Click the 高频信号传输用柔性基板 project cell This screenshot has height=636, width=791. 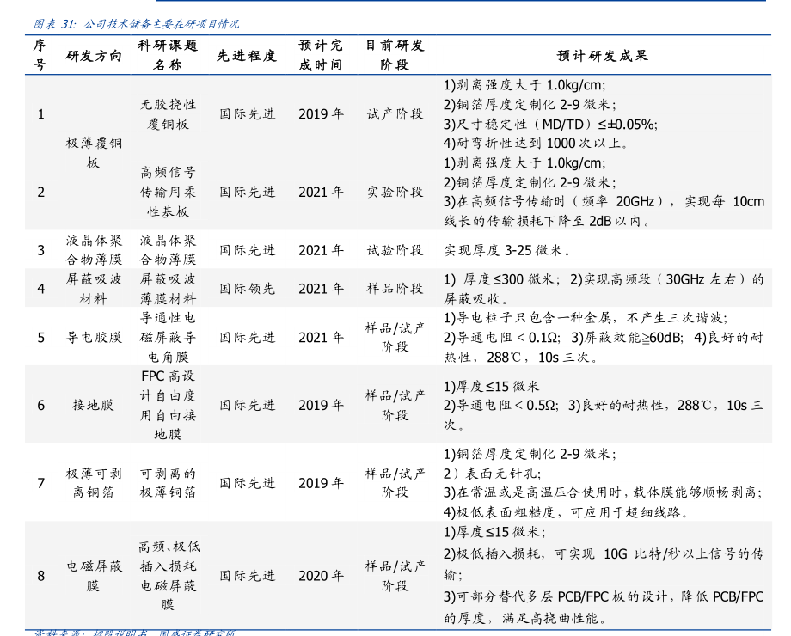click(x=168, y=192)
